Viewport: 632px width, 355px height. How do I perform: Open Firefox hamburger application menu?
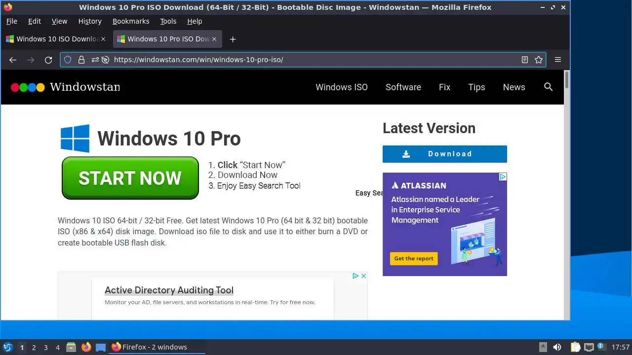pyautogui.click(x=558, y=60)
